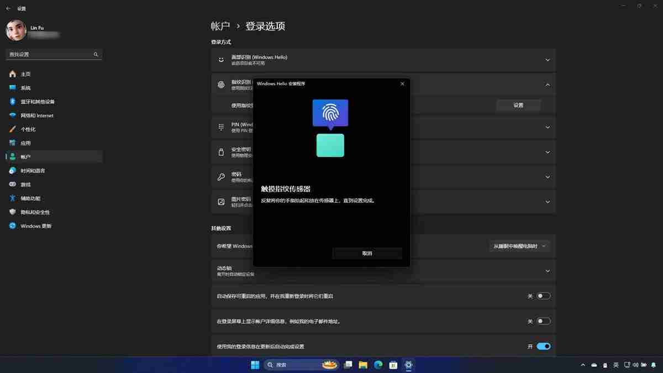Open the 帐户 (Accounts) section in sidebar
This screenshot has height=373, width=663.
[x=26, y=156]
